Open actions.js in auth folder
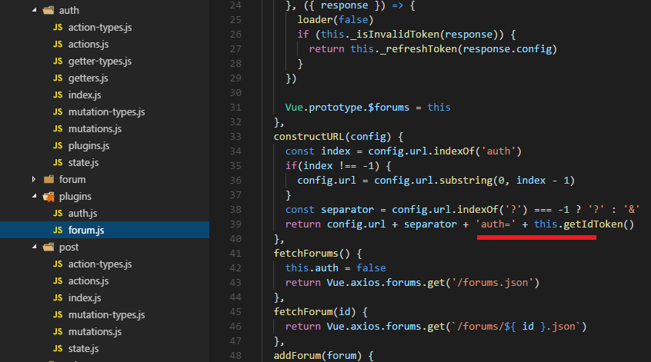Viewport: 651px width, 362px height. click(88, 45)
